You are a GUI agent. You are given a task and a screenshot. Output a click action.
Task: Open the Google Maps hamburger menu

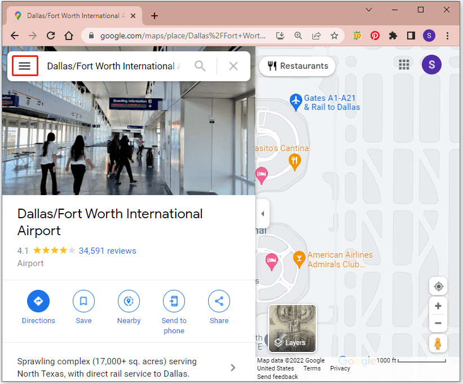tap(24, 65)
